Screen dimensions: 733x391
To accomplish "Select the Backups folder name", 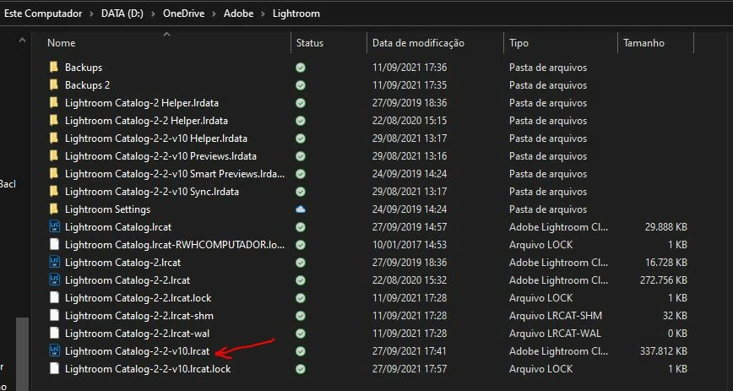I will pos(84,68).
